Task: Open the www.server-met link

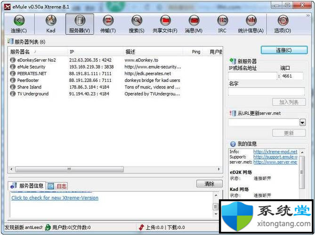Action: click(275, 162)
